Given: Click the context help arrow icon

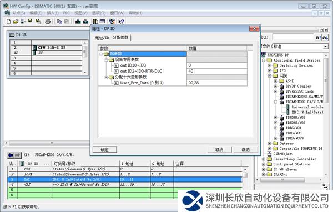Looking at the screenshot, I should point(121,22).
